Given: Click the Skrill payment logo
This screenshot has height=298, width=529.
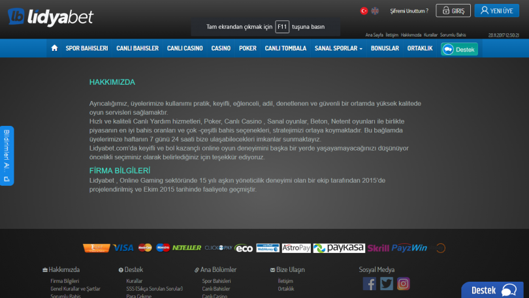Looking at the screenshot, I should coord(378,248).
